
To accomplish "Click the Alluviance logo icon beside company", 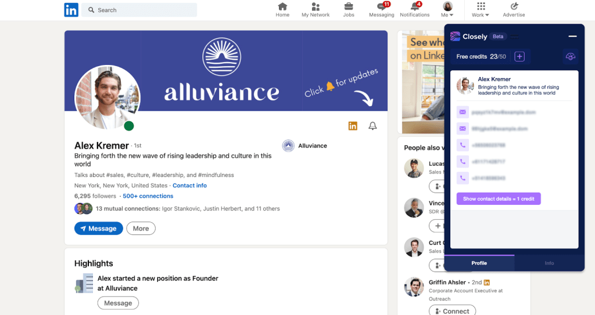I will (288, 146).
